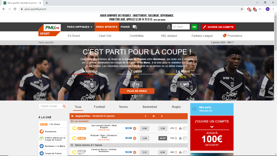The height and width of the screenshot is (156, 277).
Task: Open the En Direct menu link
Action: point(74,36)
